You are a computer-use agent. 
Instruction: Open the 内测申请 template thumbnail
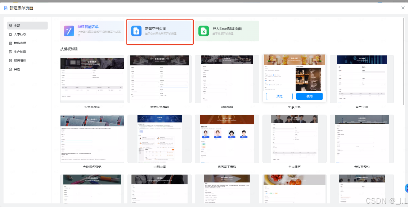[x=159, y=139]
